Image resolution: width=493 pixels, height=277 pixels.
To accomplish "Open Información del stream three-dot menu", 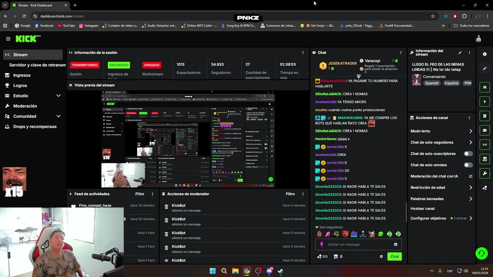I will [x=469, y=53].
